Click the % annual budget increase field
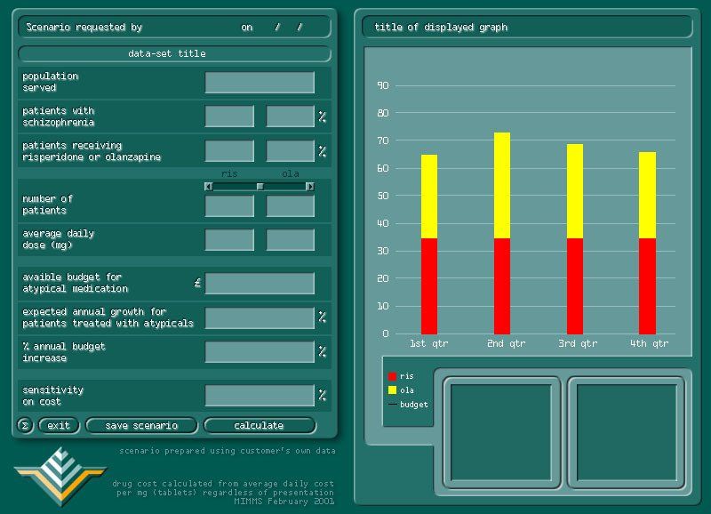This screenshot has width=711, height=514. point(260,351)
